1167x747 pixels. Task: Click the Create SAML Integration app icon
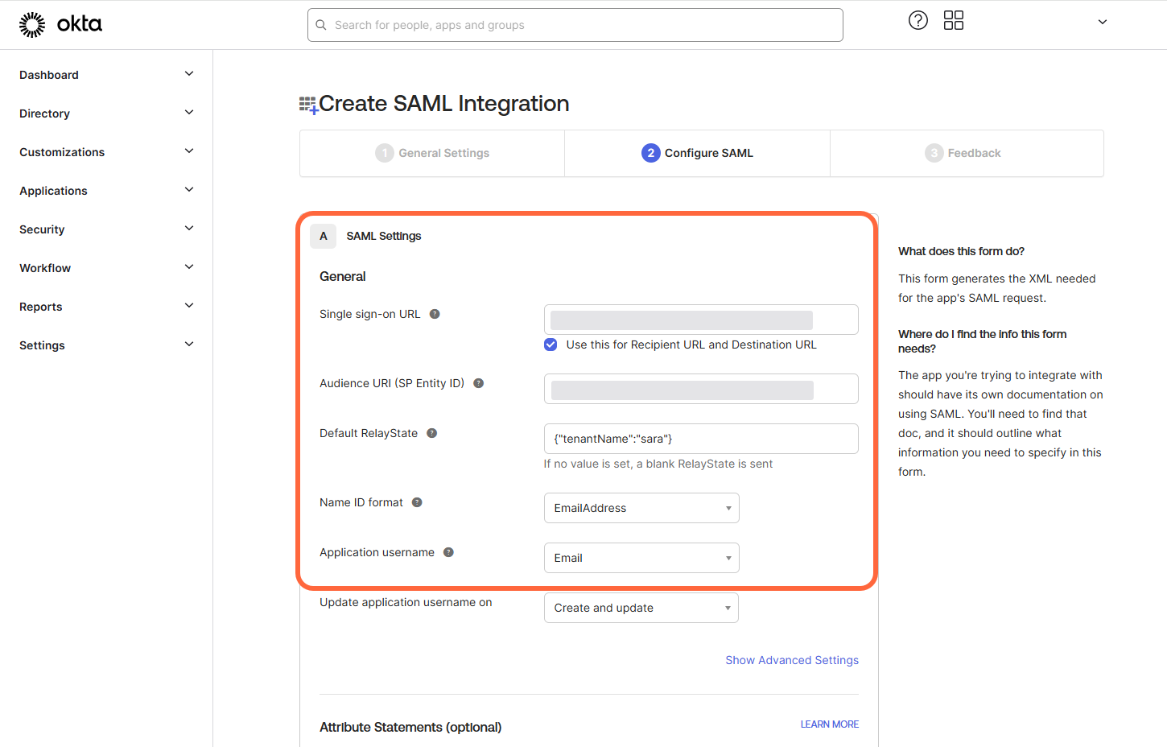pyautogui.click(x=307, y=103)
